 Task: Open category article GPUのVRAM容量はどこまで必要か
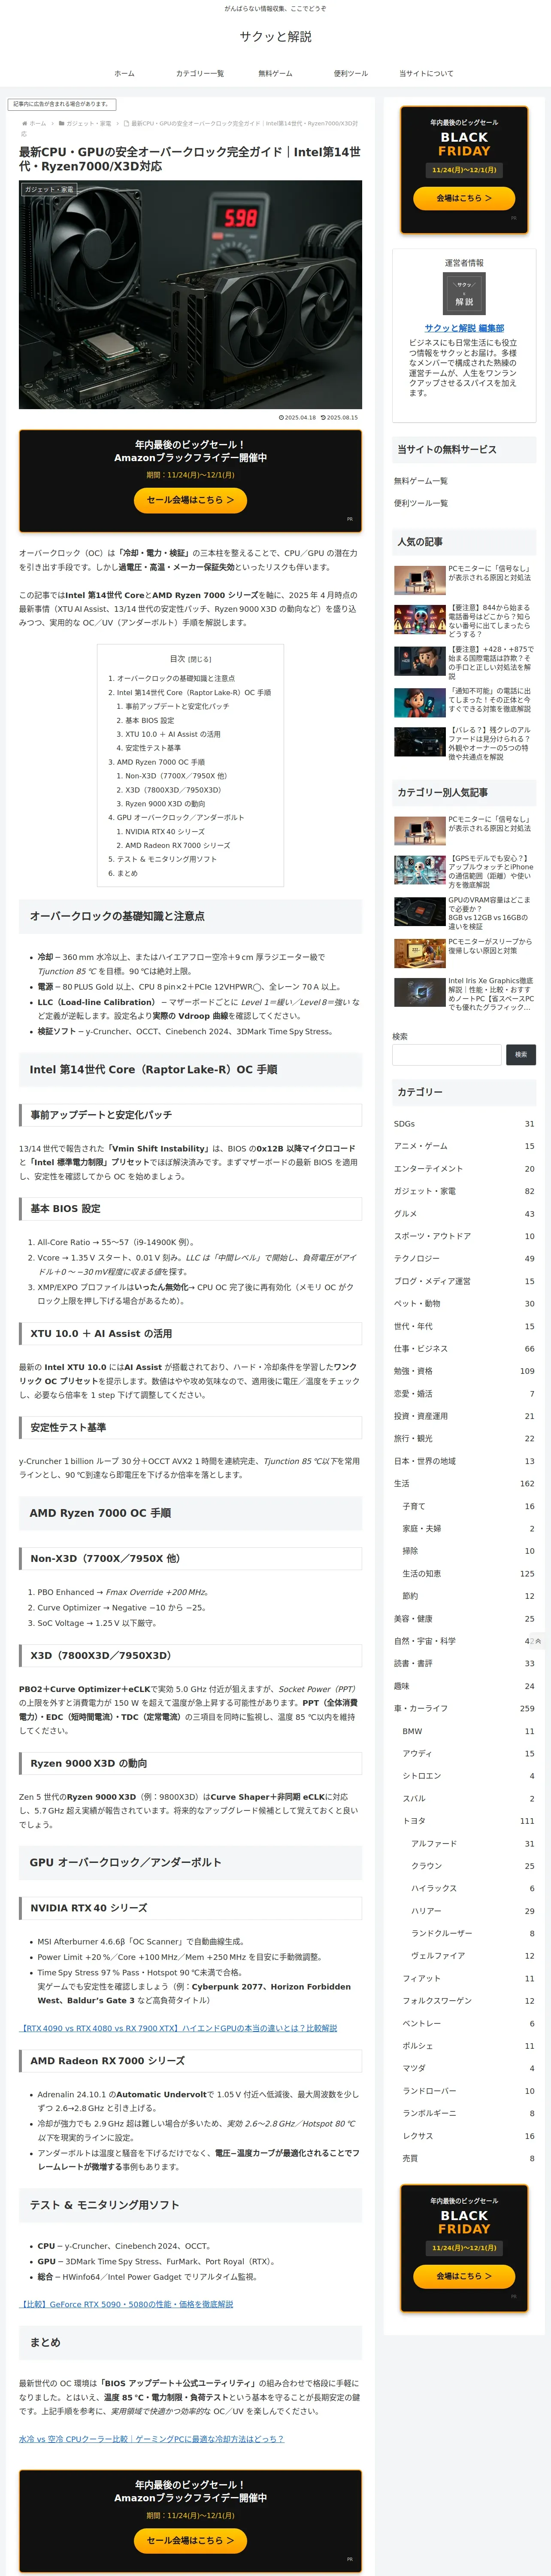pyautogui.click(x=464, y=913)
